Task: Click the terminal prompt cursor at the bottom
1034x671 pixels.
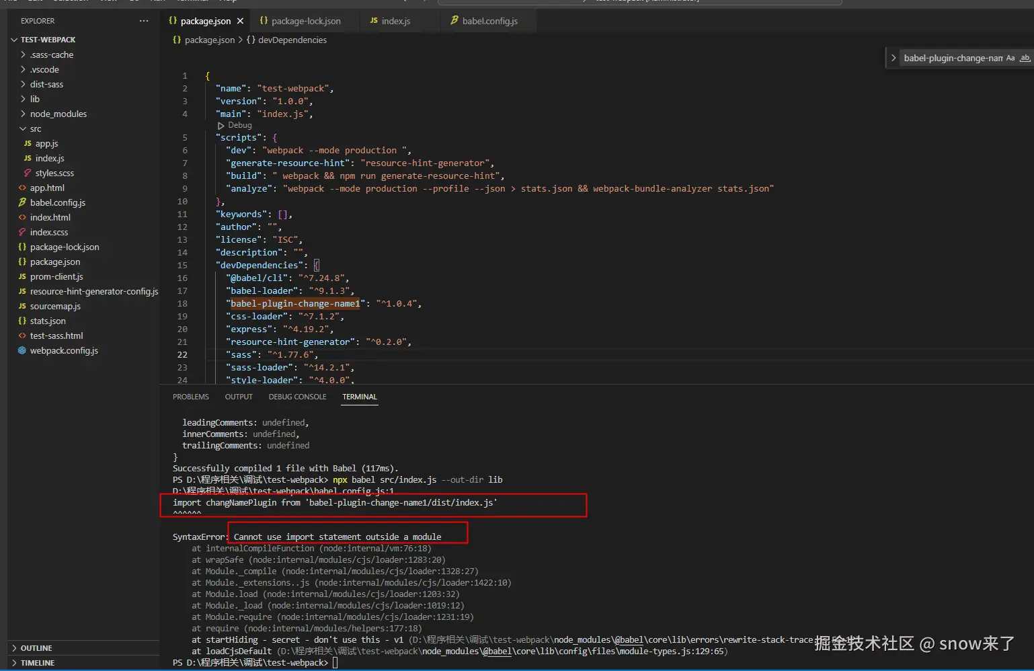Action: [x=335, y=663]
